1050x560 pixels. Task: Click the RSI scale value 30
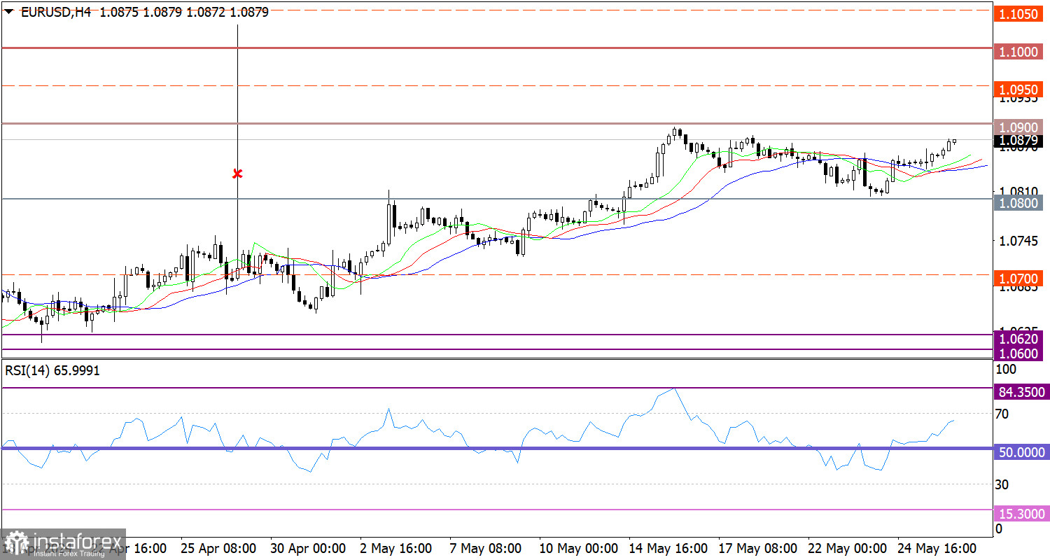[1002, 484]
